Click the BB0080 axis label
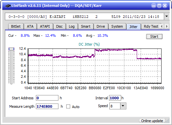 point(95,88)
